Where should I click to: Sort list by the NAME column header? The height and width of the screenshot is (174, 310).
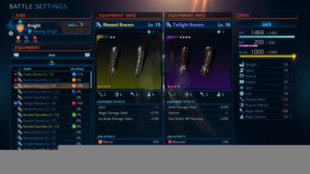(27, 69)
